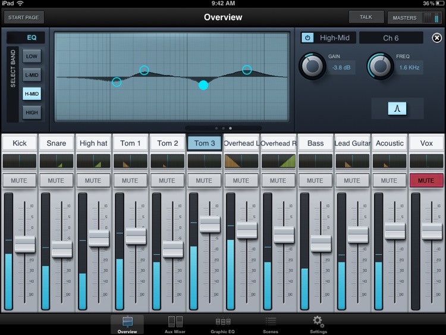Image resolution: width=446 pixels, height=335 pixels.
Task: Open the Scenes tab
Action: pos(271,324)
